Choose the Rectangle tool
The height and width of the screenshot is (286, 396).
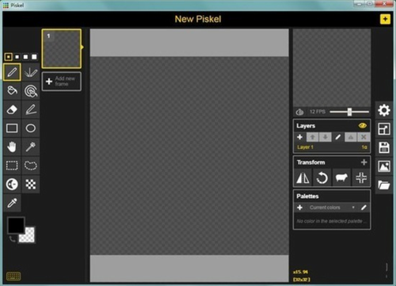pos(12,128)
